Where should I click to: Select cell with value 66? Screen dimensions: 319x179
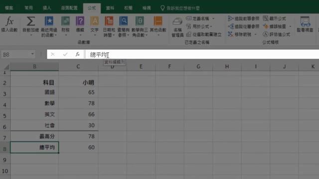click(x=78, y=114)
